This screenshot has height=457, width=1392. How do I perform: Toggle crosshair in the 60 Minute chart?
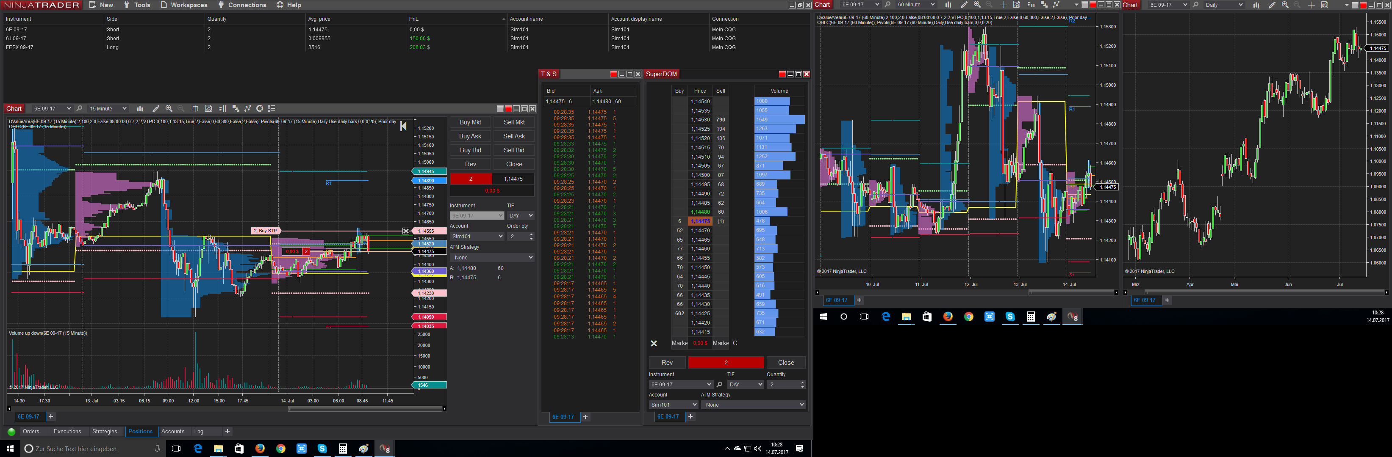tap(1004, 5)
